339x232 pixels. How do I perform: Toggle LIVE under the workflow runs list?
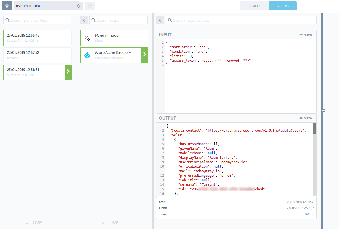click(x=34, y=223)
